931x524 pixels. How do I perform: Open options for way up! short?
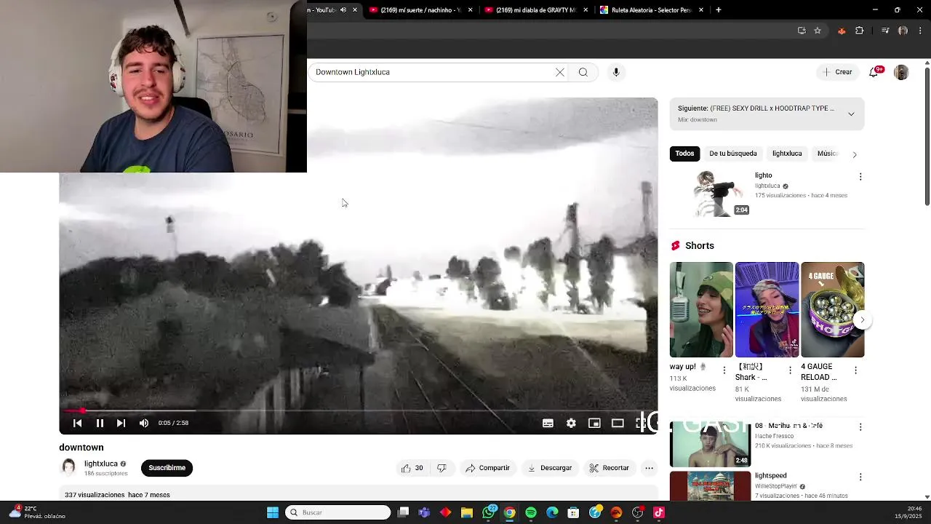click(724, 370)
